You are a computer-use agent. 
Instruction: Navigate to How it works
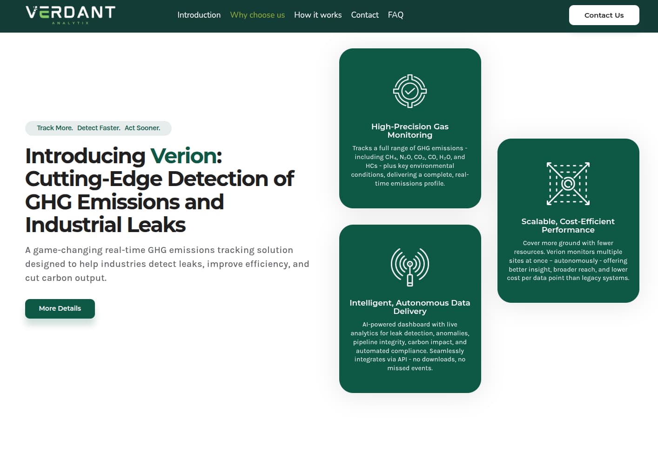[318, 15]
